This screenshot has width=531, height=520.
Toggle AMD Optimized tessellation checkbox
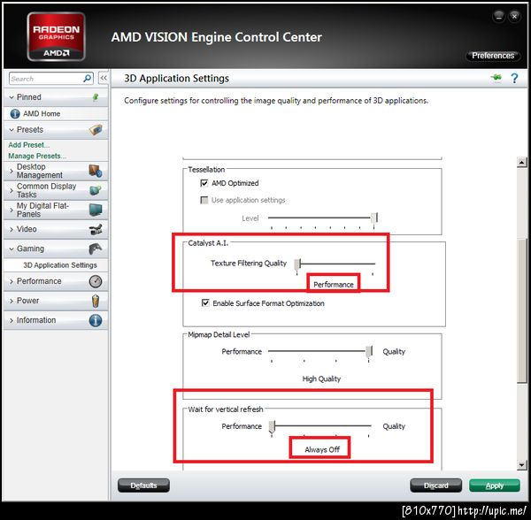click(204, 183)
